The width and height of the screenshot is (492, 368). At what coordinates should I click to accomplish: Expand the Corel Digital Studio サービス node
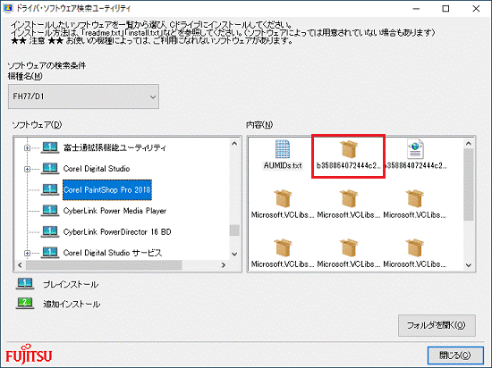coord(28,253)
